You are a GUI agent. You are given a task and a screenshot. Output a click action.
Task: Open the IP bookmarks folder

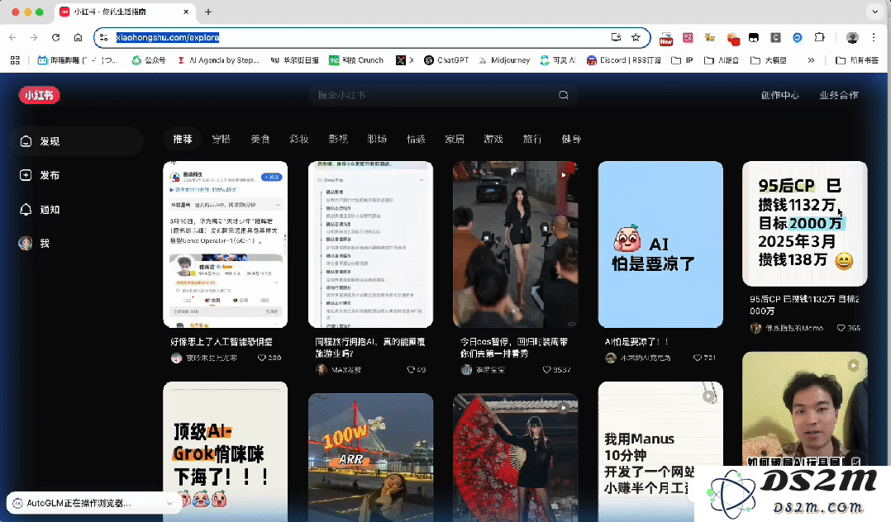point(683,60)
